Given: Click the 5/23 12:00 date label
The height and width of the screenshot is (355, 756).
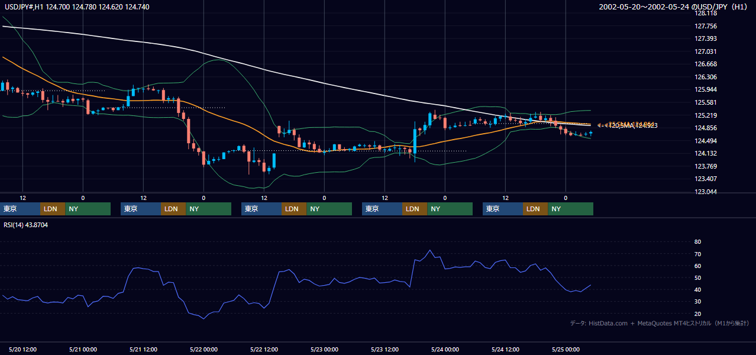Looking at the screenshot, I should 385,349.
